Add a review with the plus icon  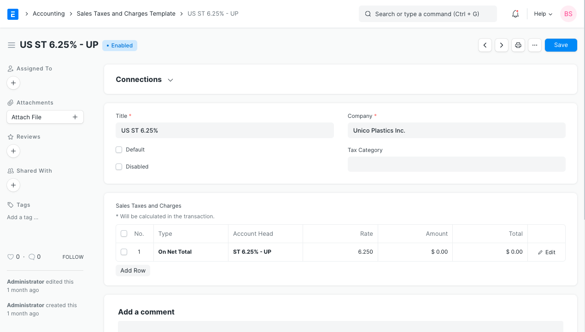coord(13,151)
